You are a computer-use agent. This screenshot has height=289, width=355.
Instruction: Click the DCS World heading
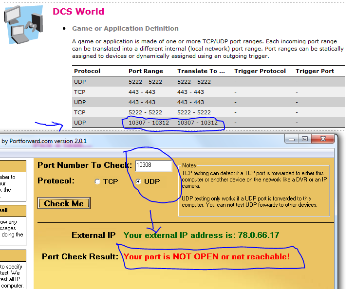click(x=78, y=11)
